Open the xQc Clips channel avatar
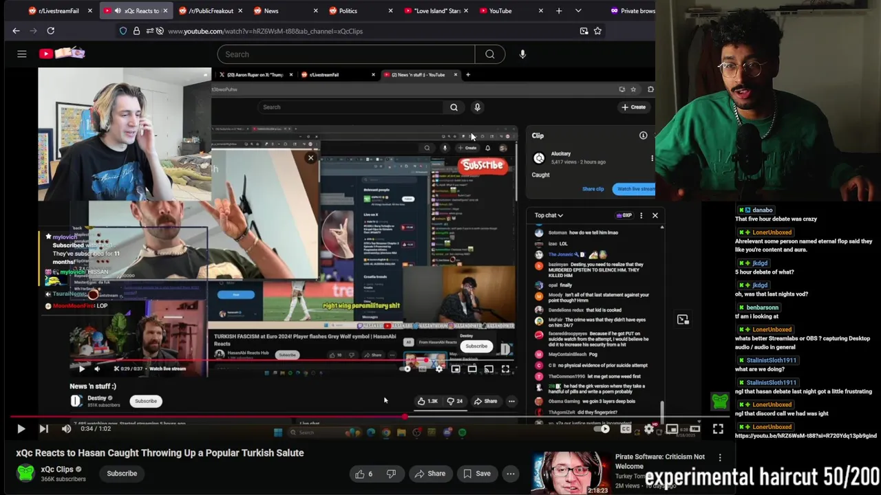This screenshot has width=881, height=495. pyautogui.click(x=25, y=473)
